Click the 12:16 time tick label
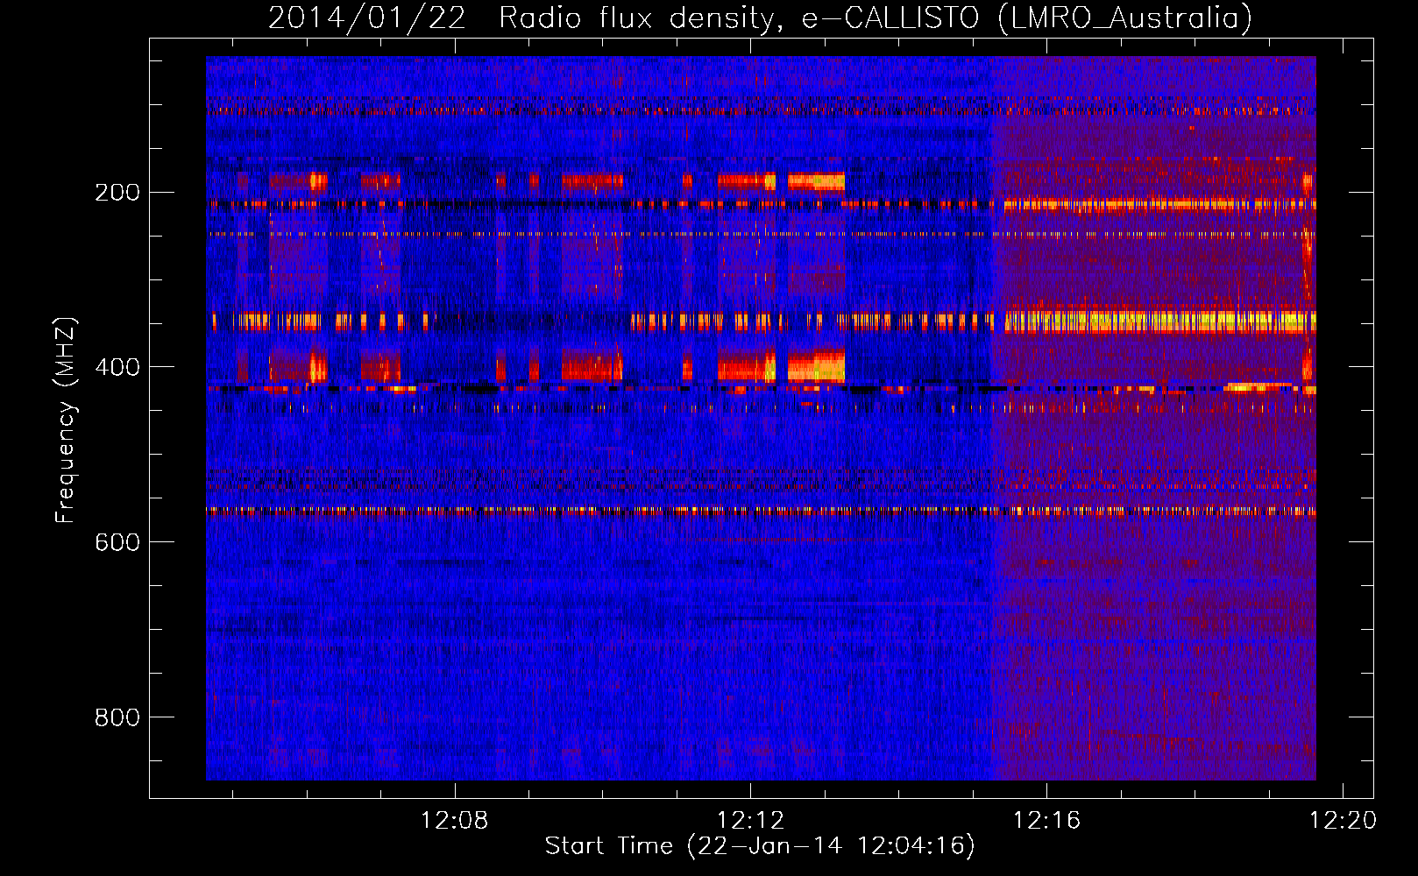This screenshot has height=876, width=1418. (x=1047, y=821)
